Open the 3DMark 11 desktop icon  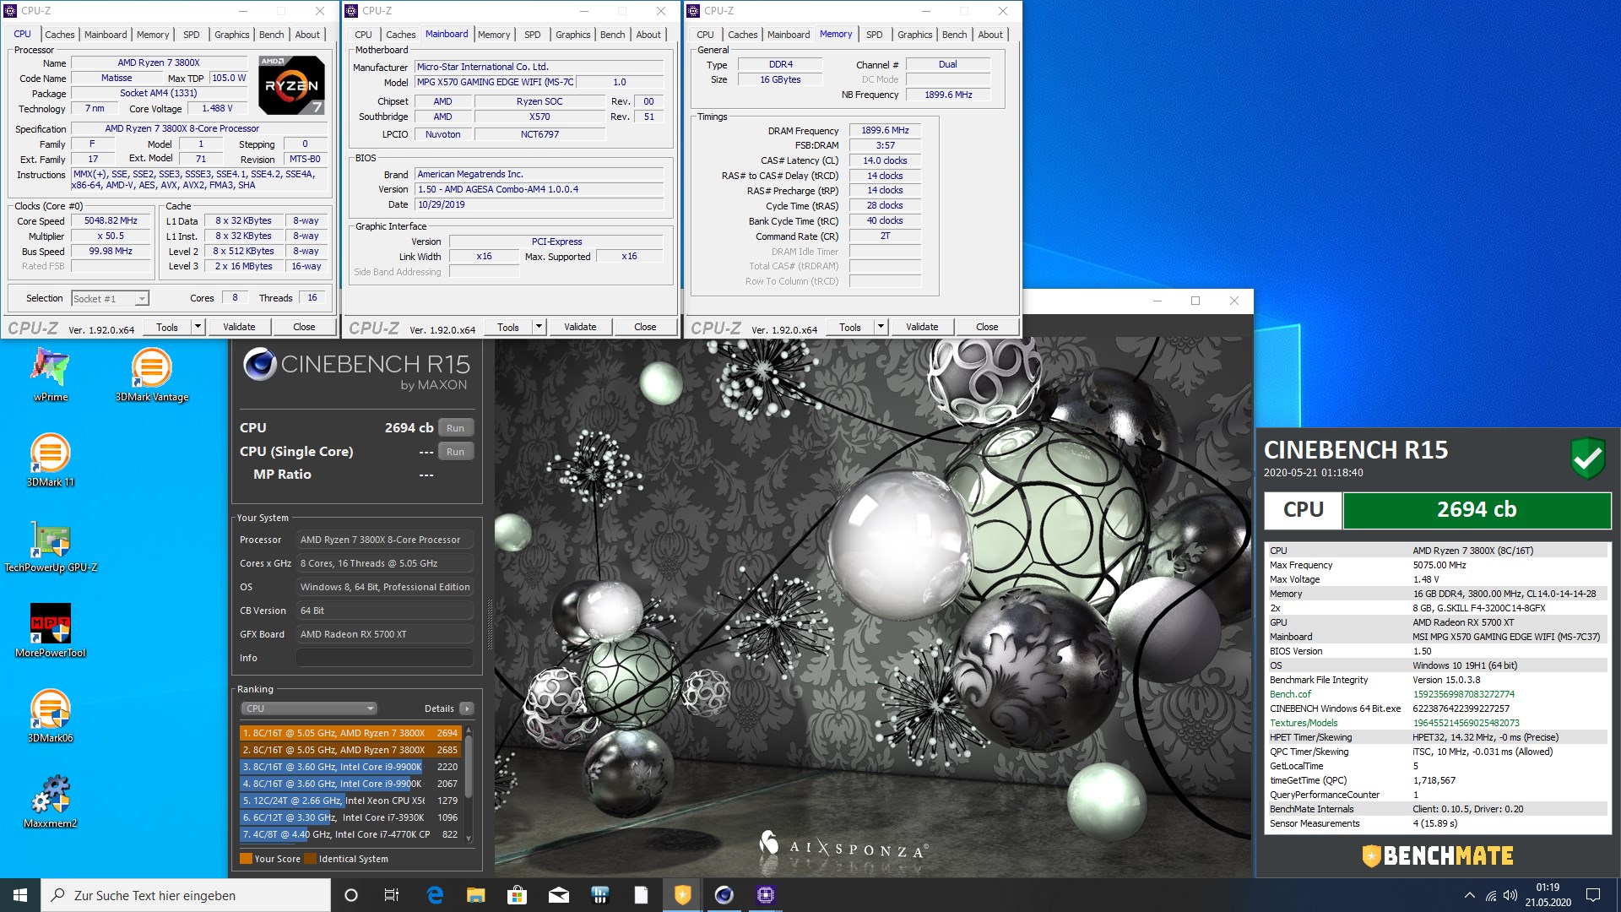[x=51, y=459]
